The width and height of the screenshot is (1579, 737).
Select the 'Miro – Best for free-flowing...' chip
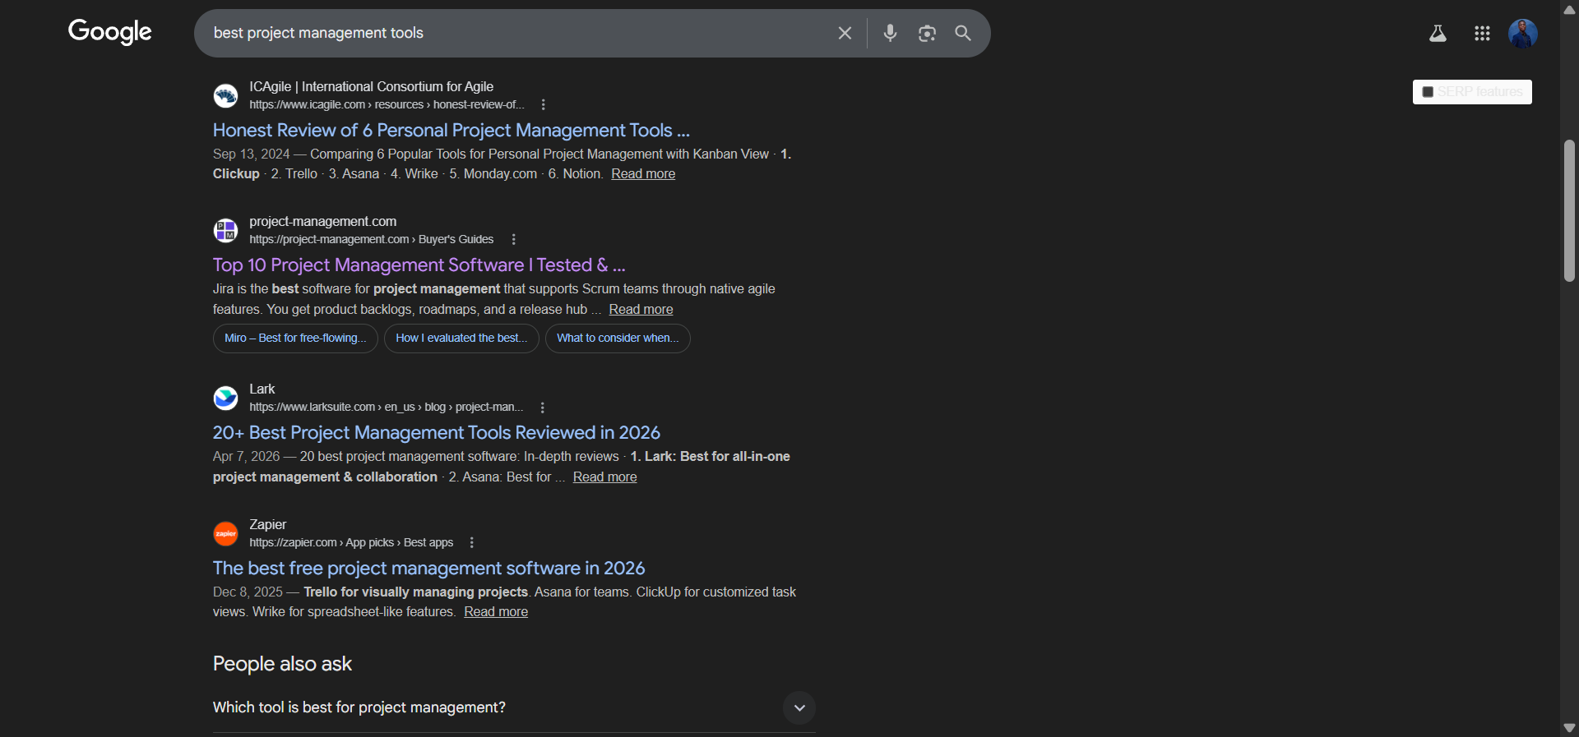[x=295, y=339]
